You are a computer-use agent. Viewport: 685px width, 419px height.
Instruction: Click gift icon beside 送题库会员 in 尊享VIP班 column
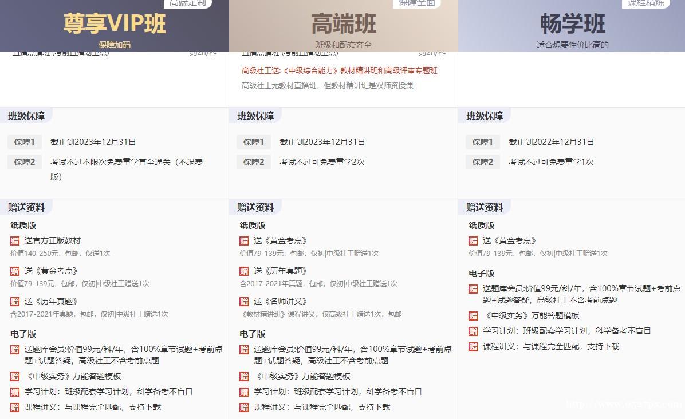(x=15, y=350)
